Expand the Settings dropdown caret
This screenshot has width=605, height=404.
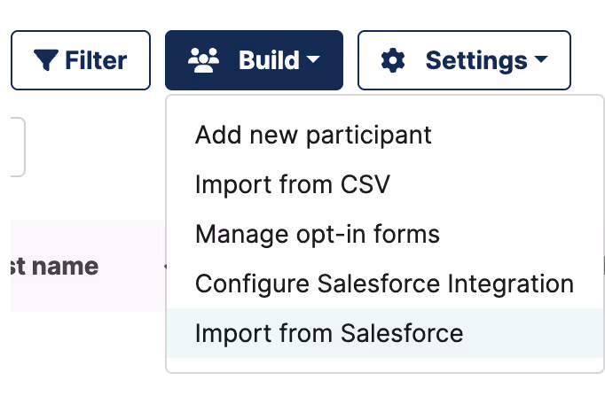click(541, 61)
